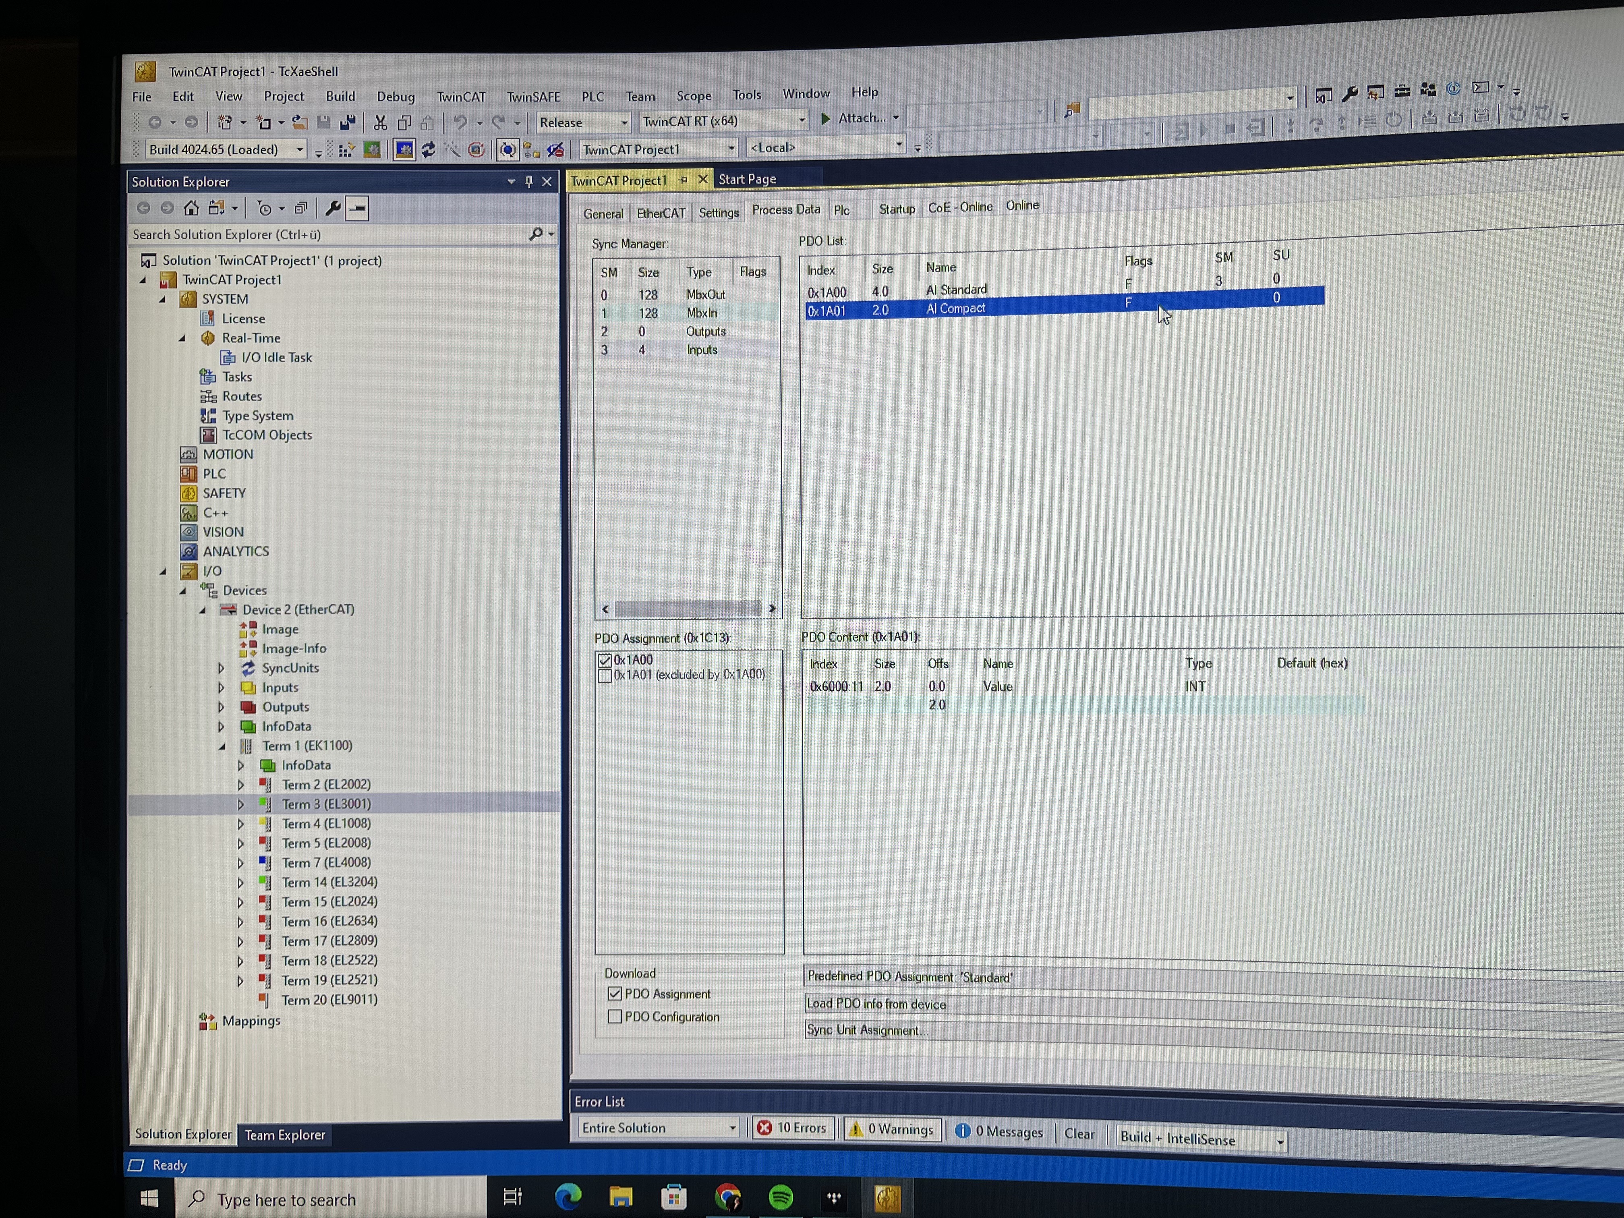This screenshot has width=1624, height=1218.
Task: Click the Solution Explorer search magnifier icon
Action: (x=536, y=234)
